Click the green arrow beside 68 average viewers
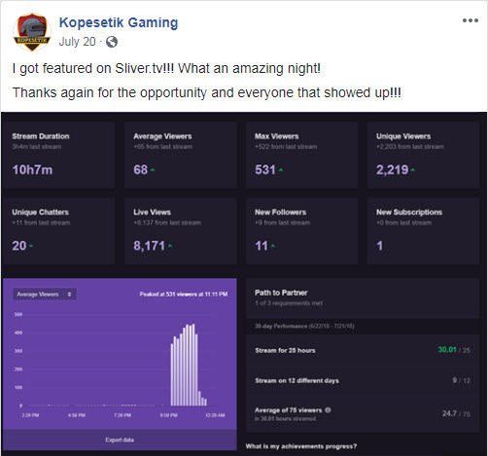This screenshot has height=456, width=488. point(153,170)
